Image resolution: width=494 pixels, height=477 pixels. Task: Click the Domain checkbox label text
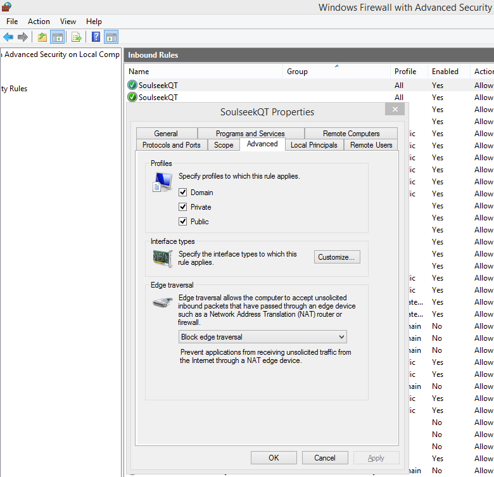coord(201,192)
